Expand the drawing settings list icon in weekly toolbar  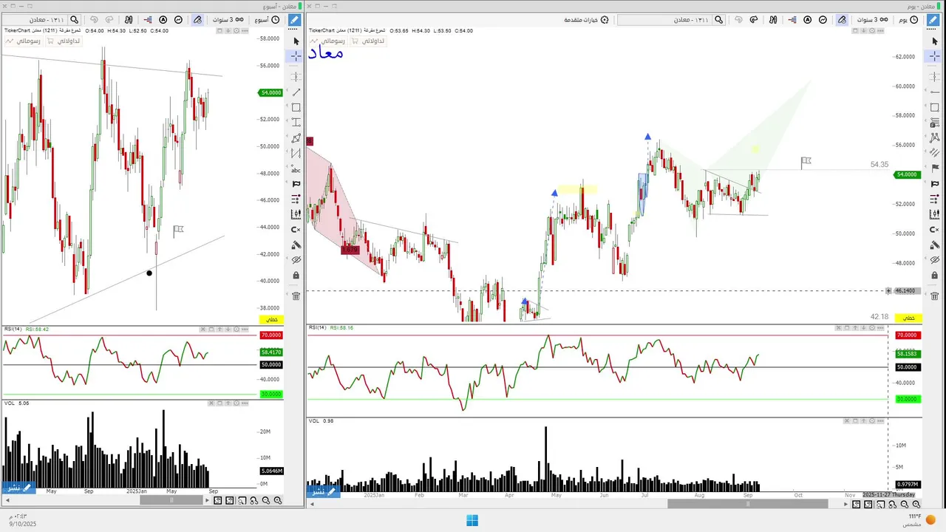pos(296,199)
